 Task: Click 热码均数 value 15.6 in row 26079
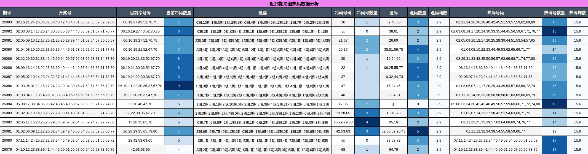coord(578,150)
